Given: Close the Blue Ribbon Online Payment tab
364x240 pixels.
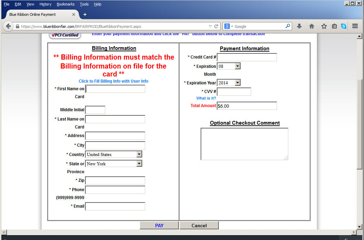Looking at the screenshot, I should point(74,14).
